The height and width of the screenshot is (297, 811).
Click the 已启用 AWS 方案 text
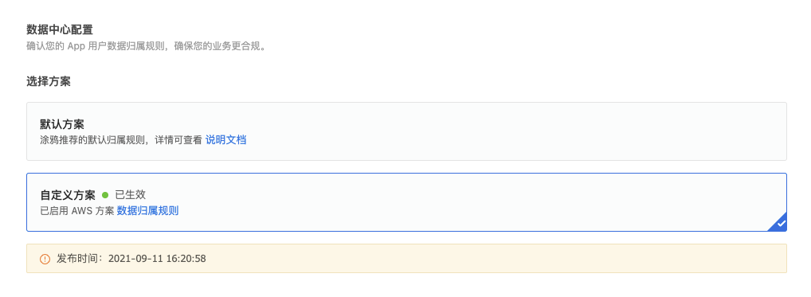click(x=77, y=211)
